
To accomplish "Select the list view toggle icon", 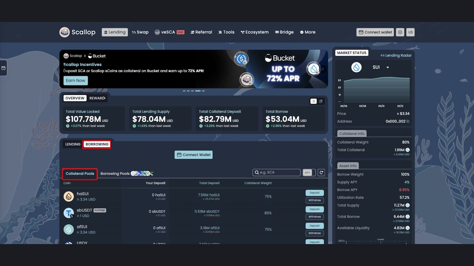I will pos(313,101).
